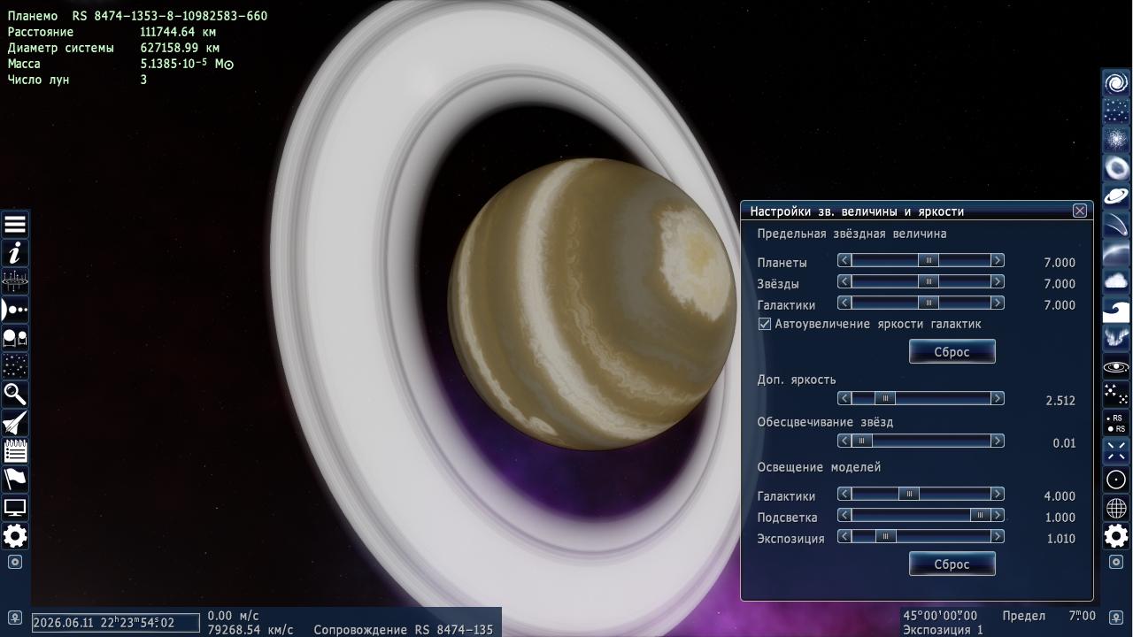Toggle celestial grid globe icon

point(1116,508)
